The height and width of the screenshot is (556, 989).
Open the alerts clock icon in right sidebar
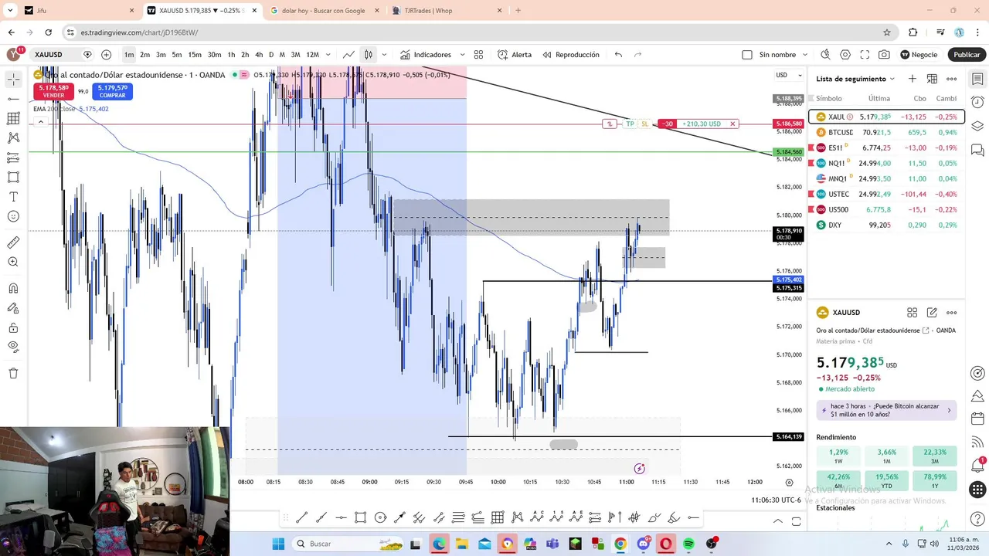pyautogui.click(x=977, y=103)
